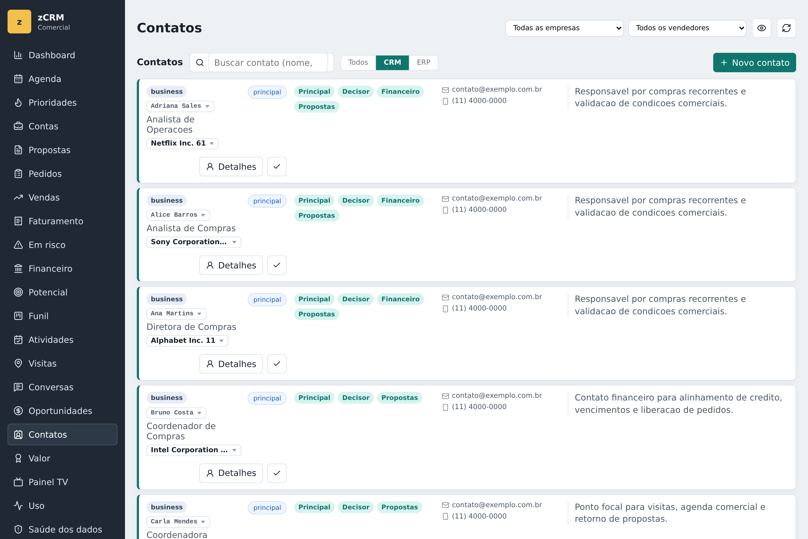
Task: Click Propostas tag on Bruno Costa card
Action: (399, 398)
